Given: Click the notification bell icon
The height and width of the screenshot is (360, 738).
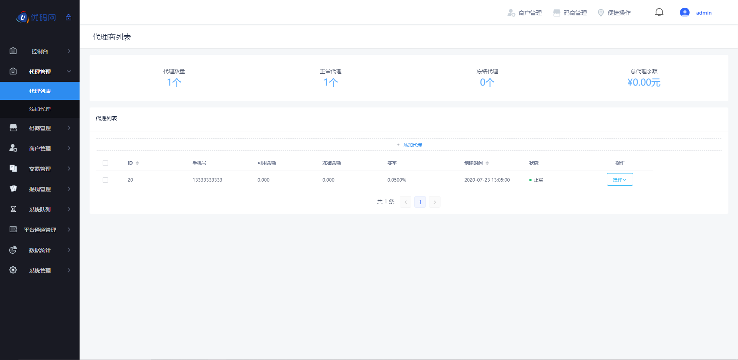Looking at the screenshot, I should 659,12.
